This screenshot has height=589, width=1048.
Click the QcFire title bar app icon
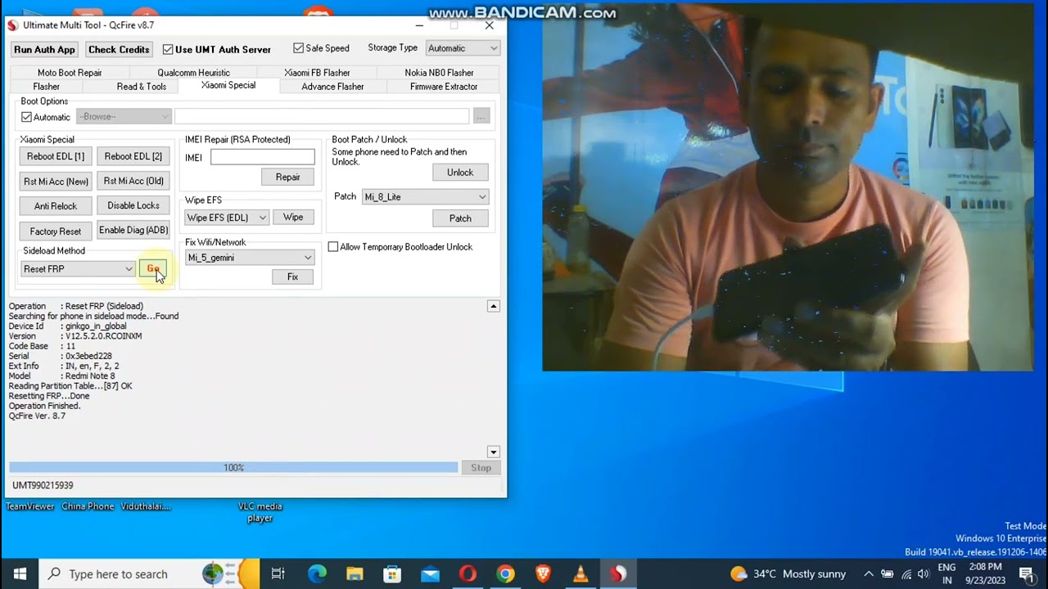(x=12, y=25)
